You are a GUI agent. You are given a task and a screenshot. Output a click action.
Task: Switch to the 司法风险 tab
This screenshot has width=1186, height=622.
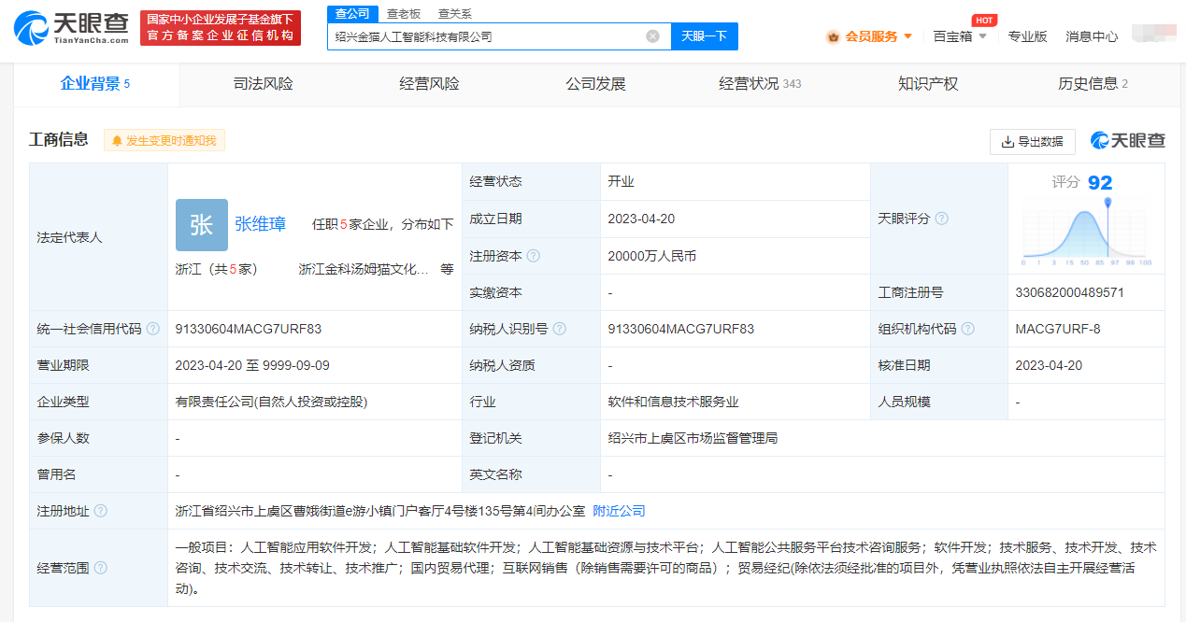click(x=263, y=84)
